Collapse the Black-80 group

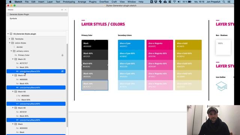coord(13,108)
